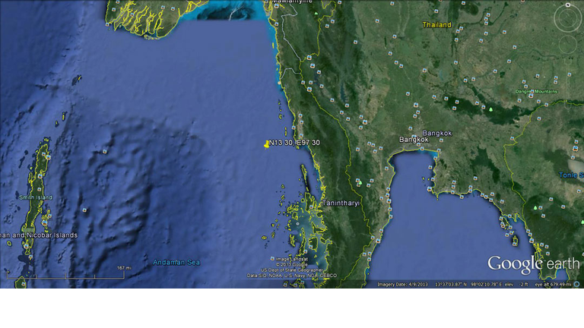This screenshot has width=584, height=328.
Task: Click the 'Andaman Sea' label
Action: 176,262
